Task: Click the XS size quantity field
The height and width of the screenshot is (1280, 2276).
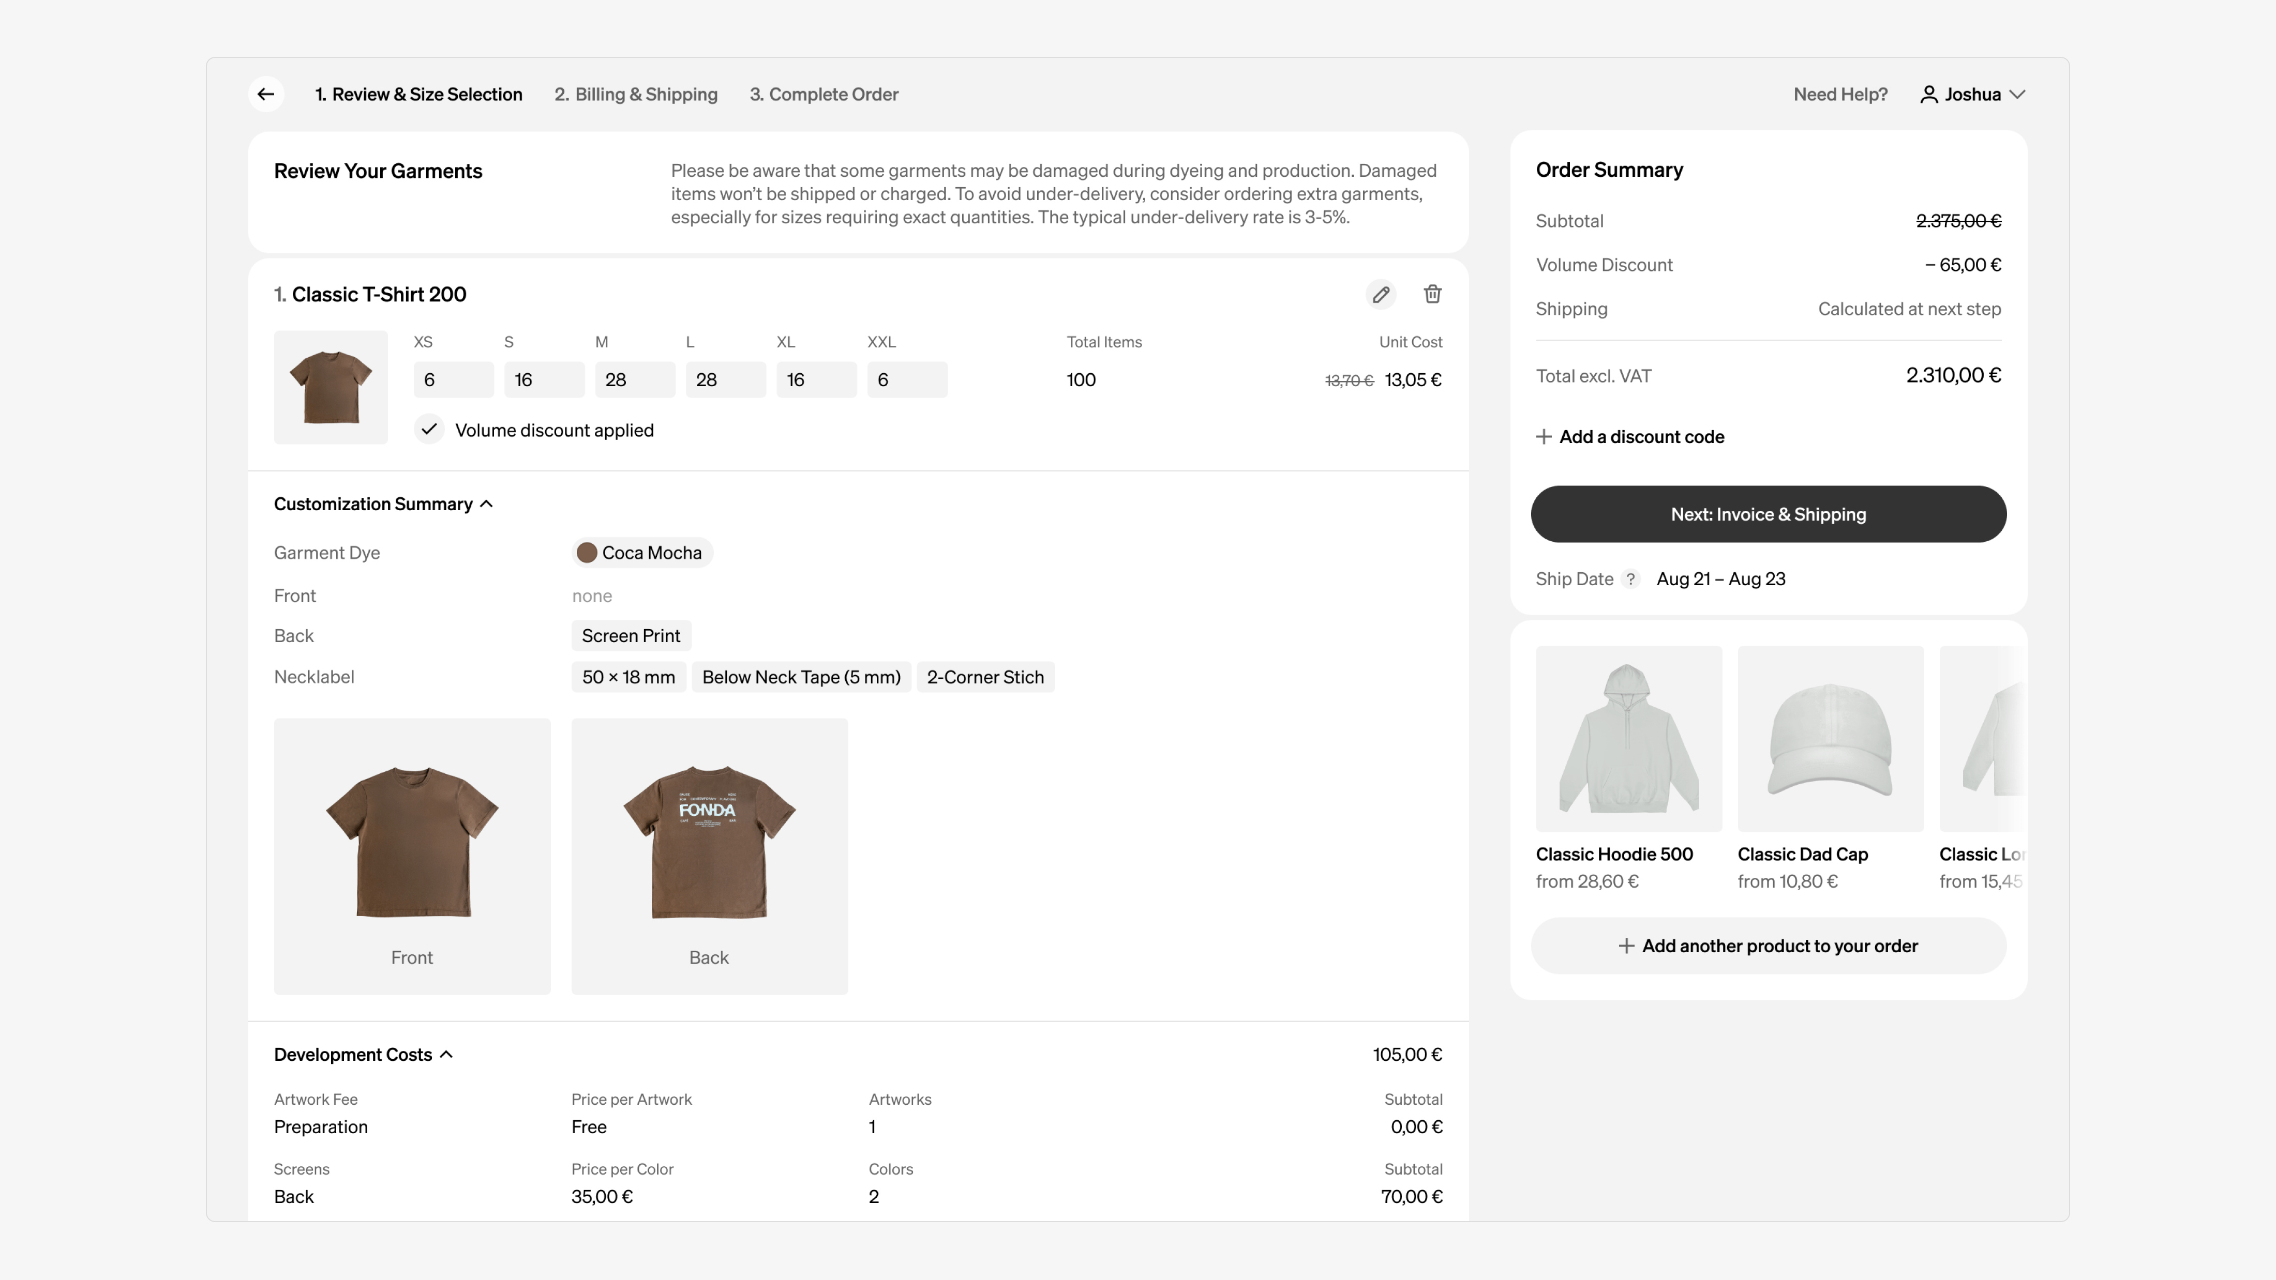Action: [453, 379]
